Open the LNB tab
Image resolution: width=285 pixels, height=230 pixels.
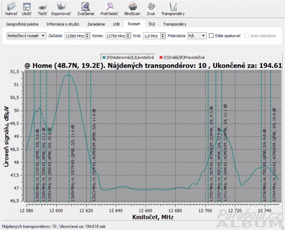116,24
